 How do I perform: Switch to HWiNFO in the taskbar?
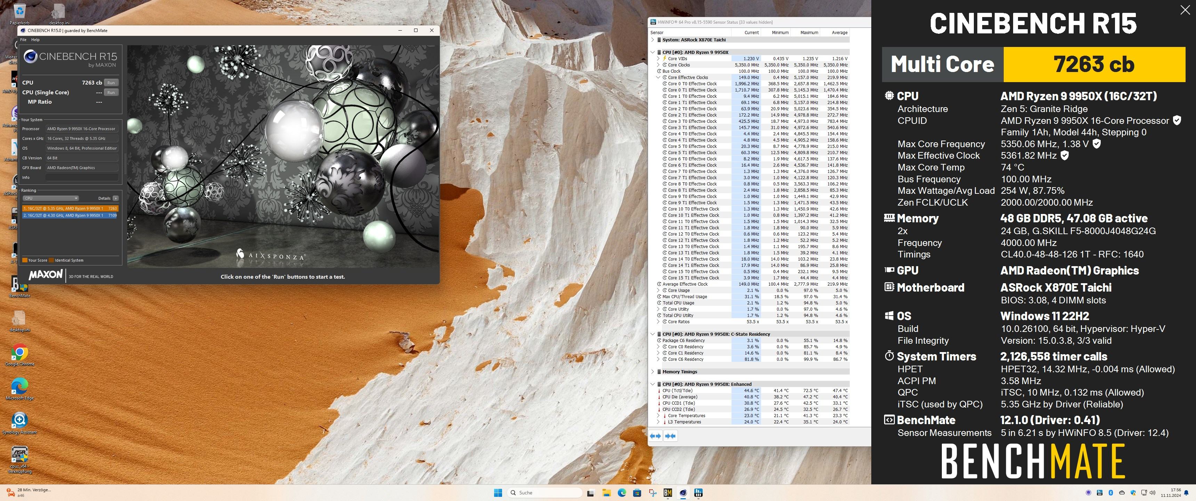pos(698,493)
